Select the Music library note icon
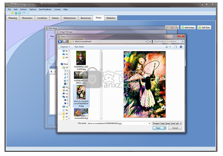 (65, 77)
